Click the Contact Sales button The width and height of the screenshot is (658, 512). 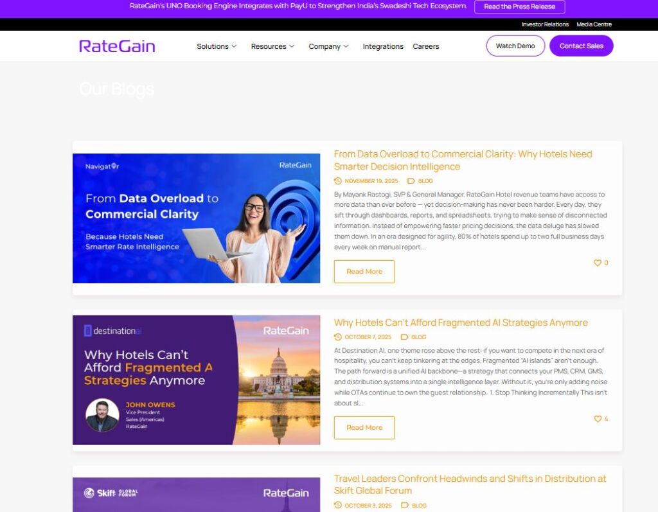[x=581, y=46]
